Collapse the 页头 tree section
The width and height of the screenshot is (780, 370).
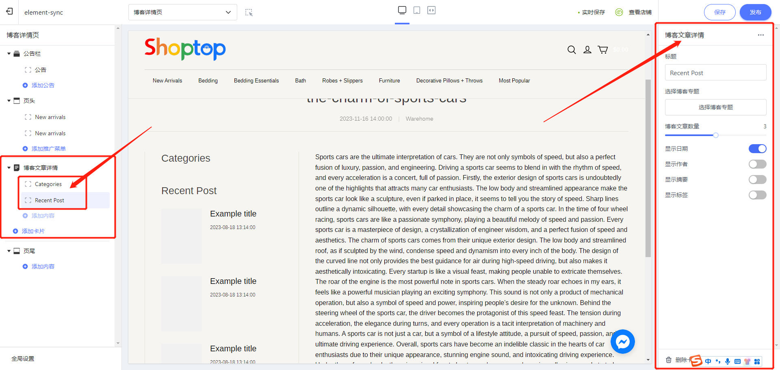[x=9, y=101]
